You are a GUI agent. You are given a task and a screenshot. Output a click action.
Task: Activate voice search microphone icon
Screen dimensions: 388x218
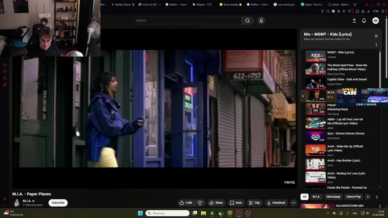[x=261, y=21]
